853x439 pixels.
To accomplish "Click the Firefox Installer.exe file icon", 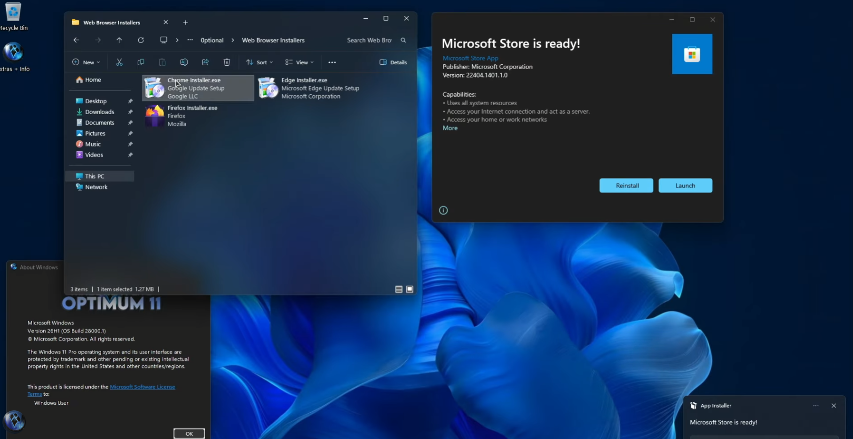I will pyautogui.click(x=154, y=116).
